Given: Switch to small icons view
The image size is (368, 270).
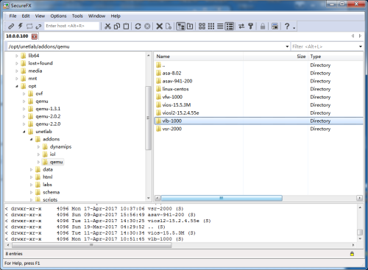Looking at the screenshot, I should [211, 26].
